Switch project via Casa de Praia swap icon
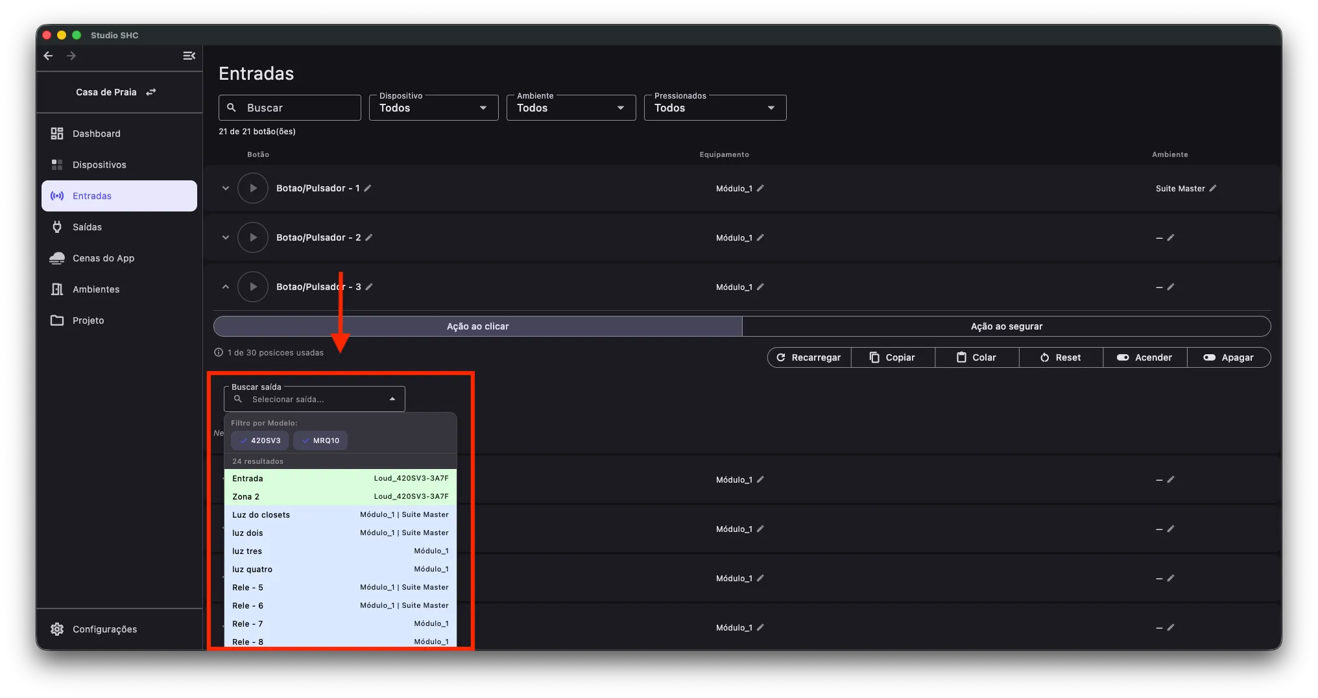 [150, 92]
